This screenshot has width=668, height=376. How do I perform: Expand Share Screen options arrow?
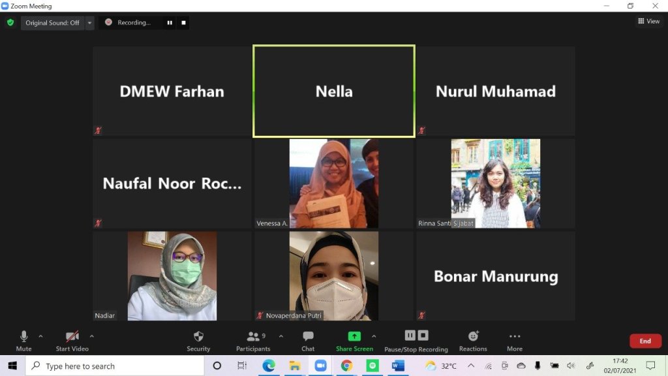[374, 336]
